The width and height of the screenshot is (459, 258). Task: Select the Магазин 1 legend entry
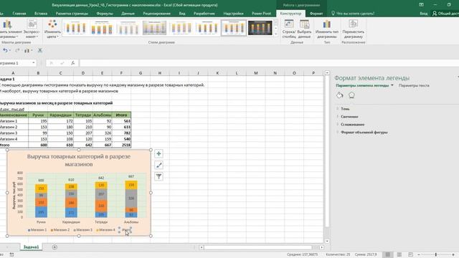pyautogui.click(x=37, y=230)
